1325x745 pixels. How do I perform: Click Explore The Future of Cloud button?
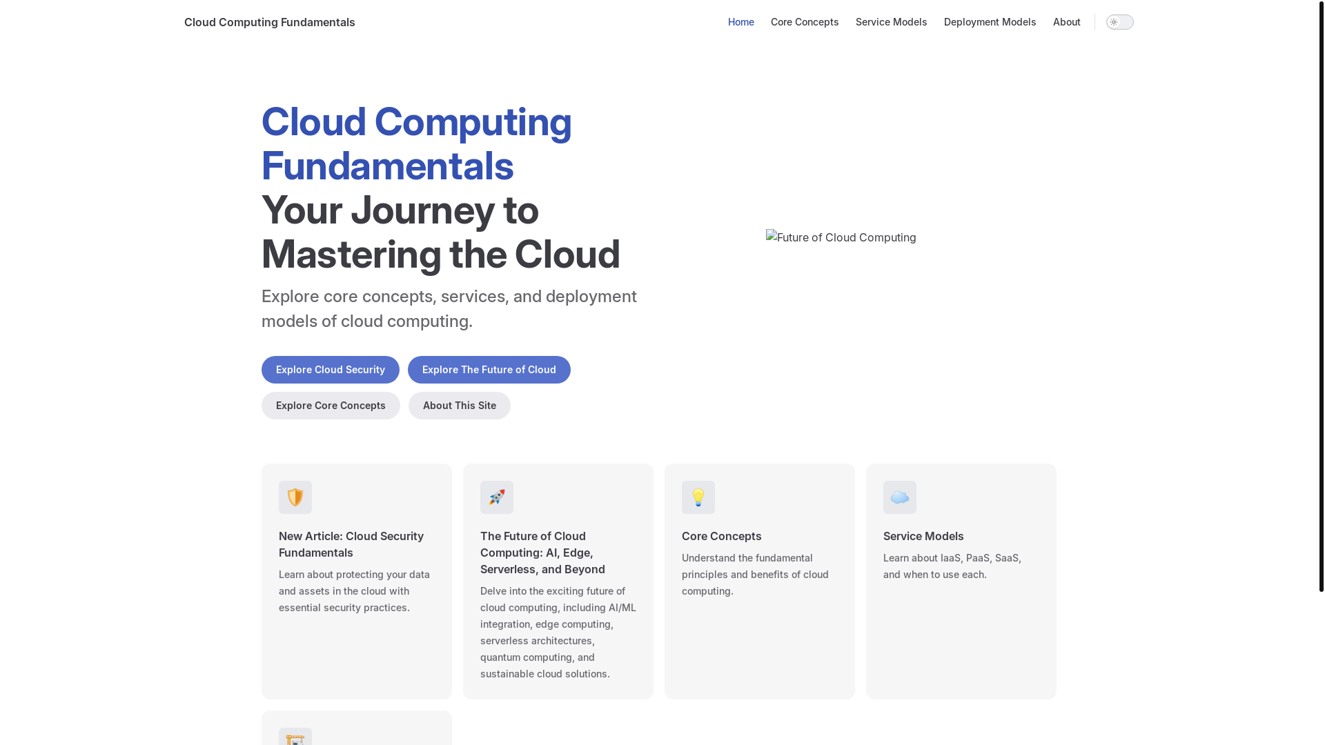coord(489,370)
